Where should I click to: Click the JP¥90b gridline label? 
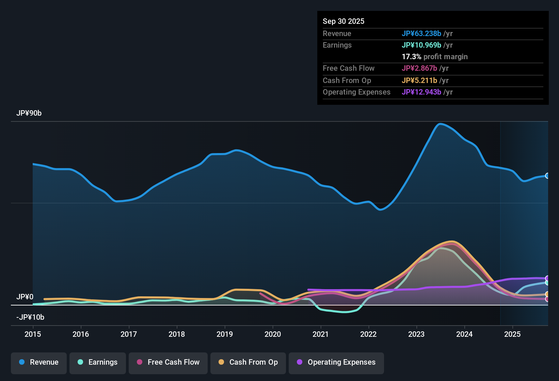[x=29, y=113]
